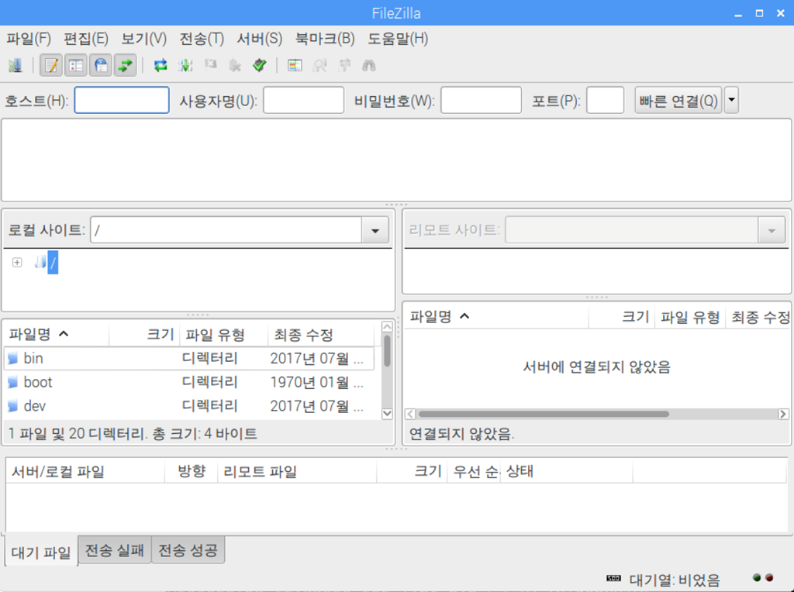Click the local file list scrollbar thumb
794x592 pixels.
click(387, 350)
